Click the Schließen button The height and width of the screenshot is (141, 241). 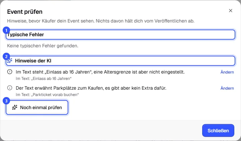218,131
